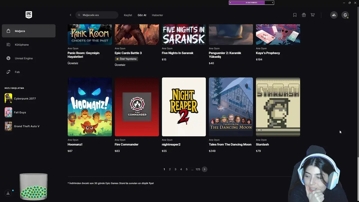The image size is (359, 202).
Task: Click the Grand Theft Auto V thumbnail icon
Action: 8,126
